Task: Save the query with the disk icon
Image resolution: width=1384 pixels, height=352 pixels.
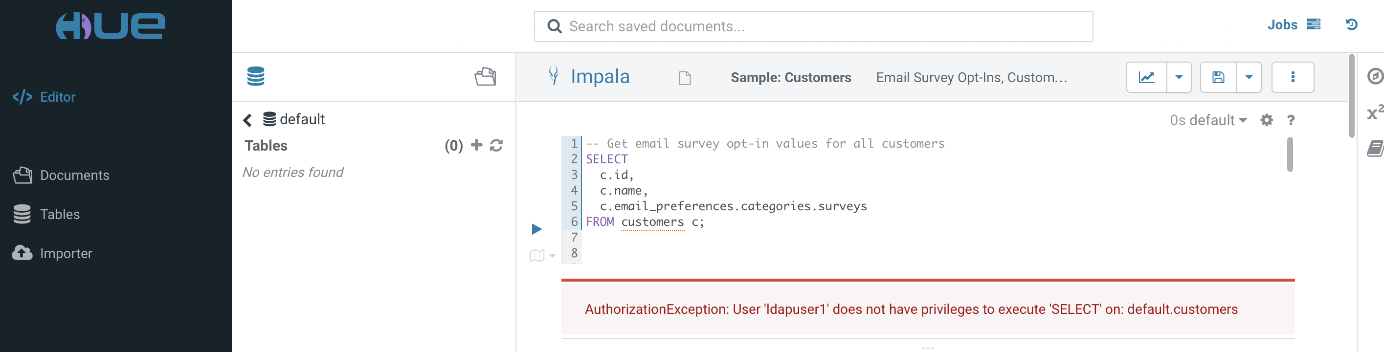Action: point(1218,77)
